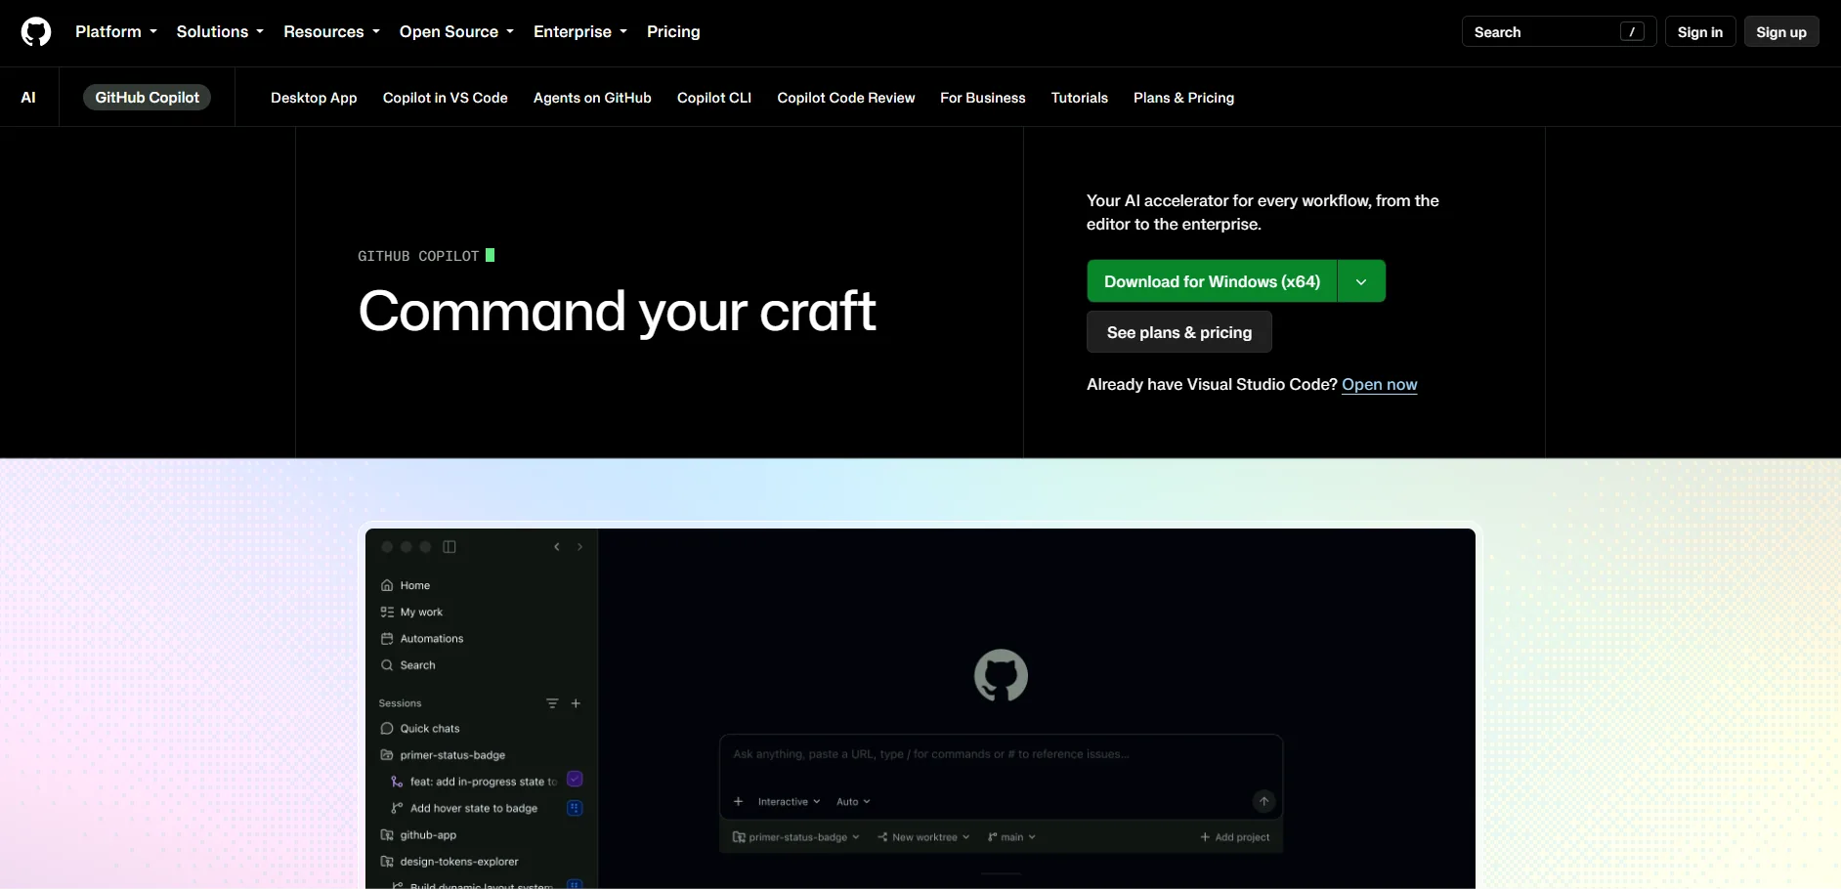Click the branch icon beside Add hover state

[397, 808]
